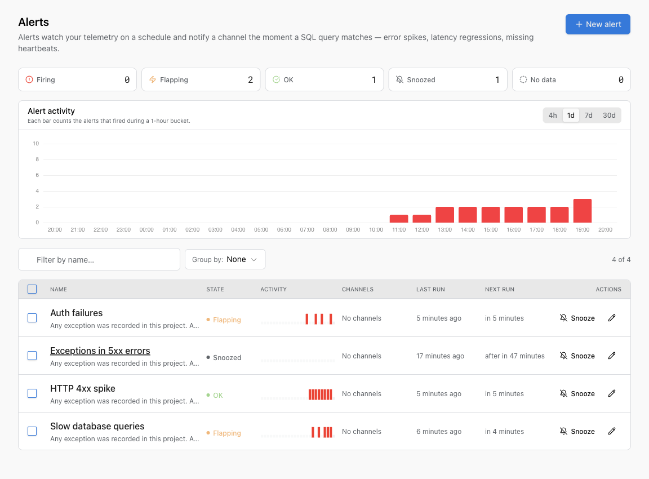Snooze the Exceptions in 5xx errors alert

577,356
